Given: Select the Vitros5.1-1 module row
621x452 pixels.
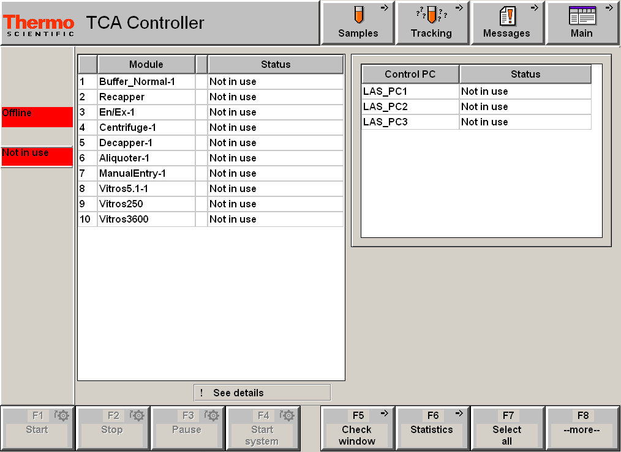Looking at the screenshot, I should tap(211, 188).
